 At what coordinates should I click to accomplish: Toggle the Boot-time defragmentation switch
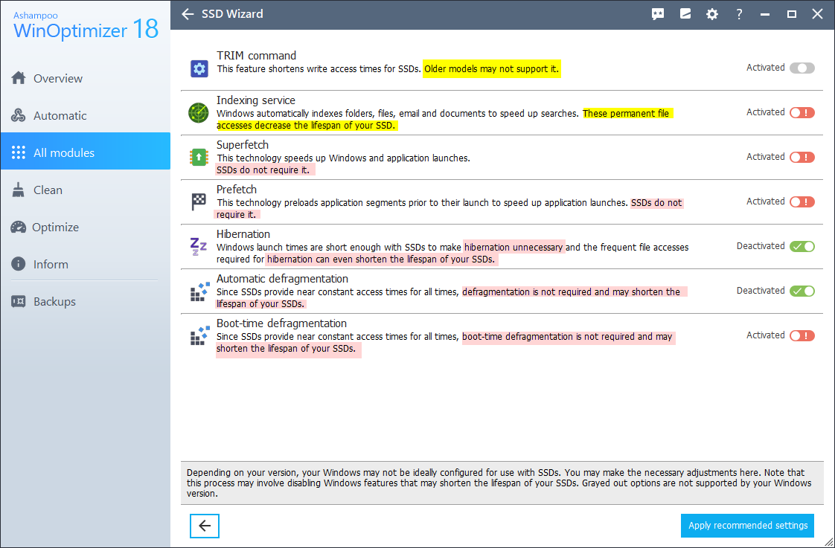pyautogui.click(x=802, y=336)
